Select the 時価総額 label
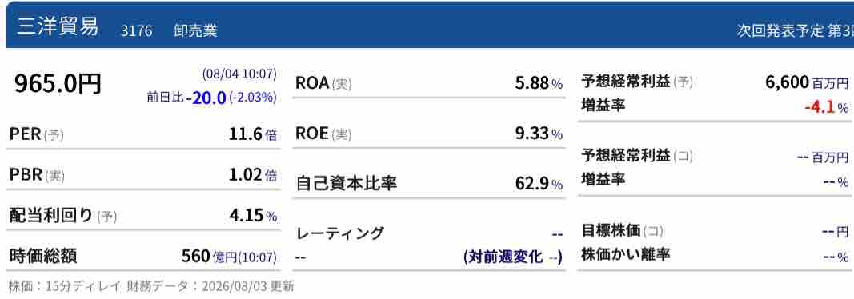Screen dimensions: 854x299 [x=43, y=256]
